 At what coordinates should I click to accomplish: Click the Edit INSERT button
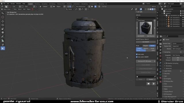coord(146,42)
